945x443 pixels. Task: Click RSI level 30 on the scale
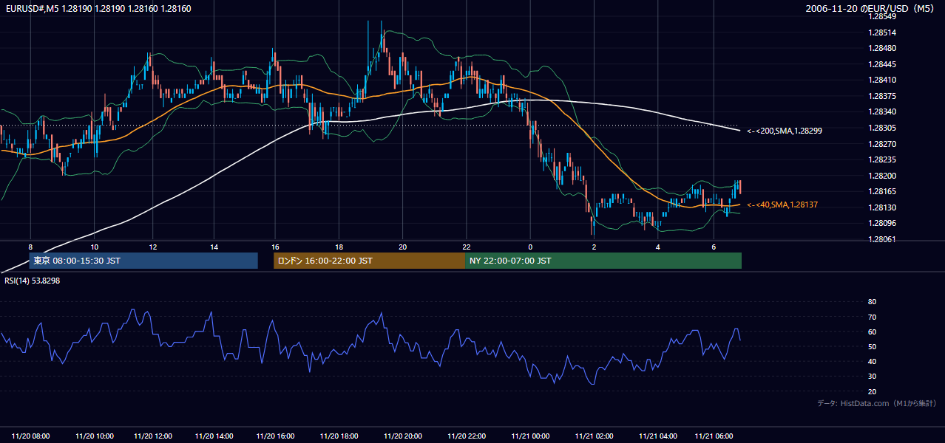[x=872, y=377]
